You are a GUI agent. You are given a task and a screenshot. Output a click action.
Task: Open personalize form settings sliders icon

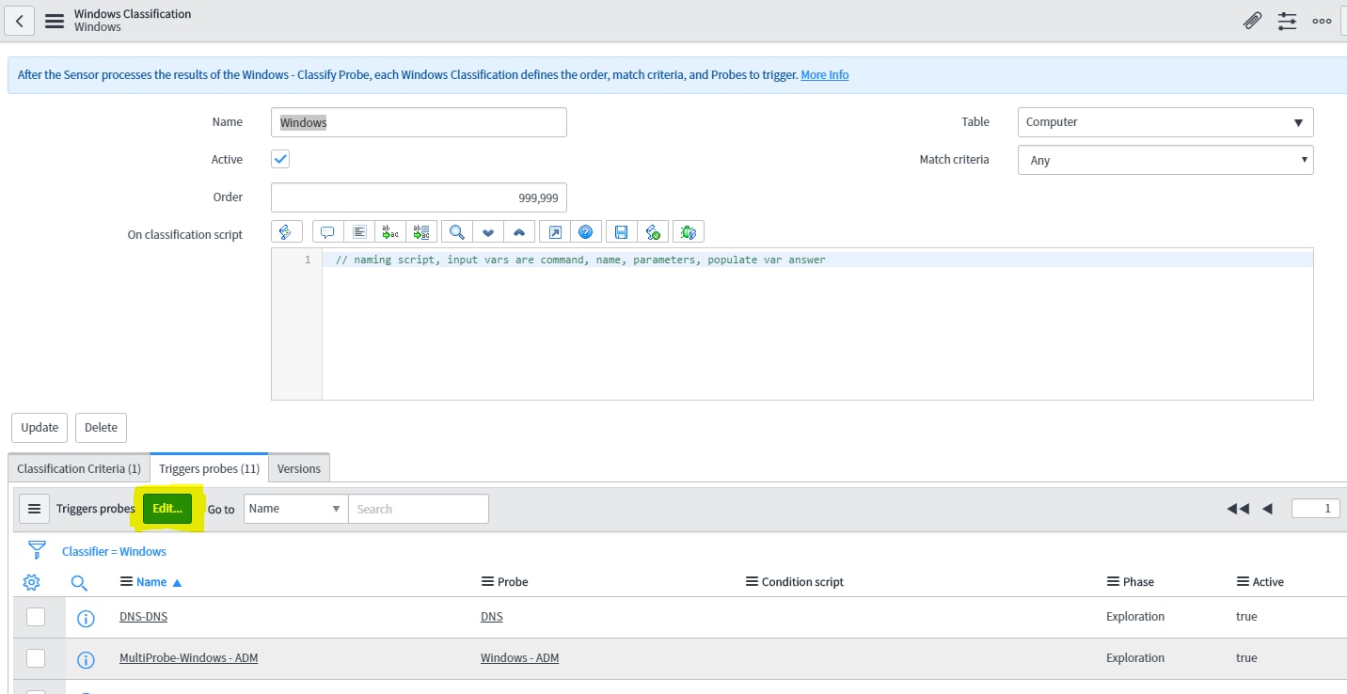click(1287, 20)
